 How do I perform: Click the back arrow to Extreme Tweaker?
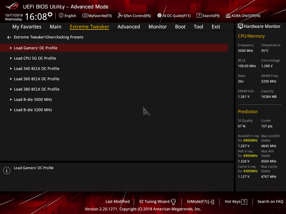pos(9,37)
